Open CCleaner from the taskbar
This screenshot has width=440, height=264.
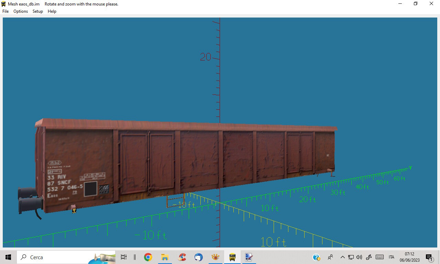pos(182,257)
